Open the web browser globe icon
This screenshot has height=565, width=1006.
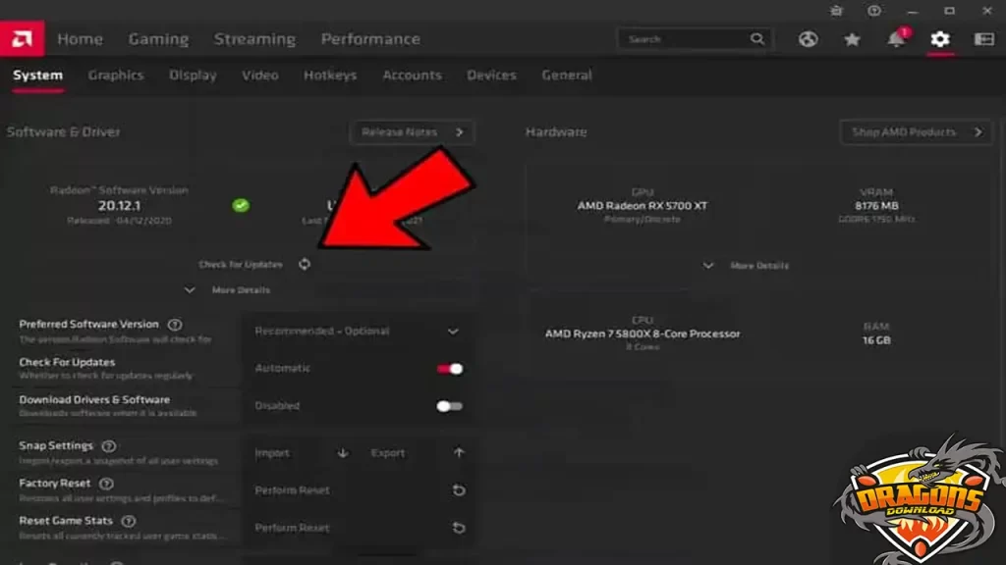pos(808,39)
